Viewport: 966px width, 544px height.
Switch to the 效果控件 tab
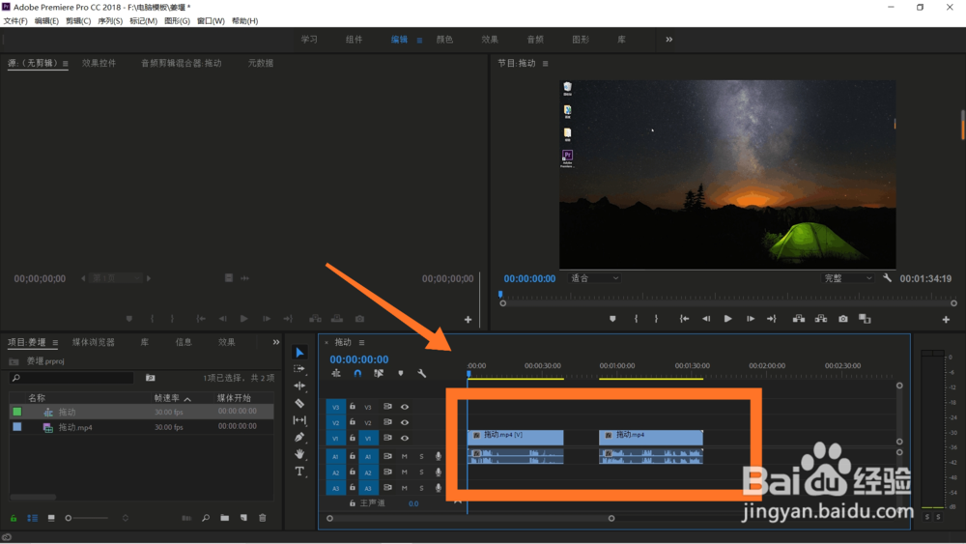pyautogui.click(x=99, y=63)
